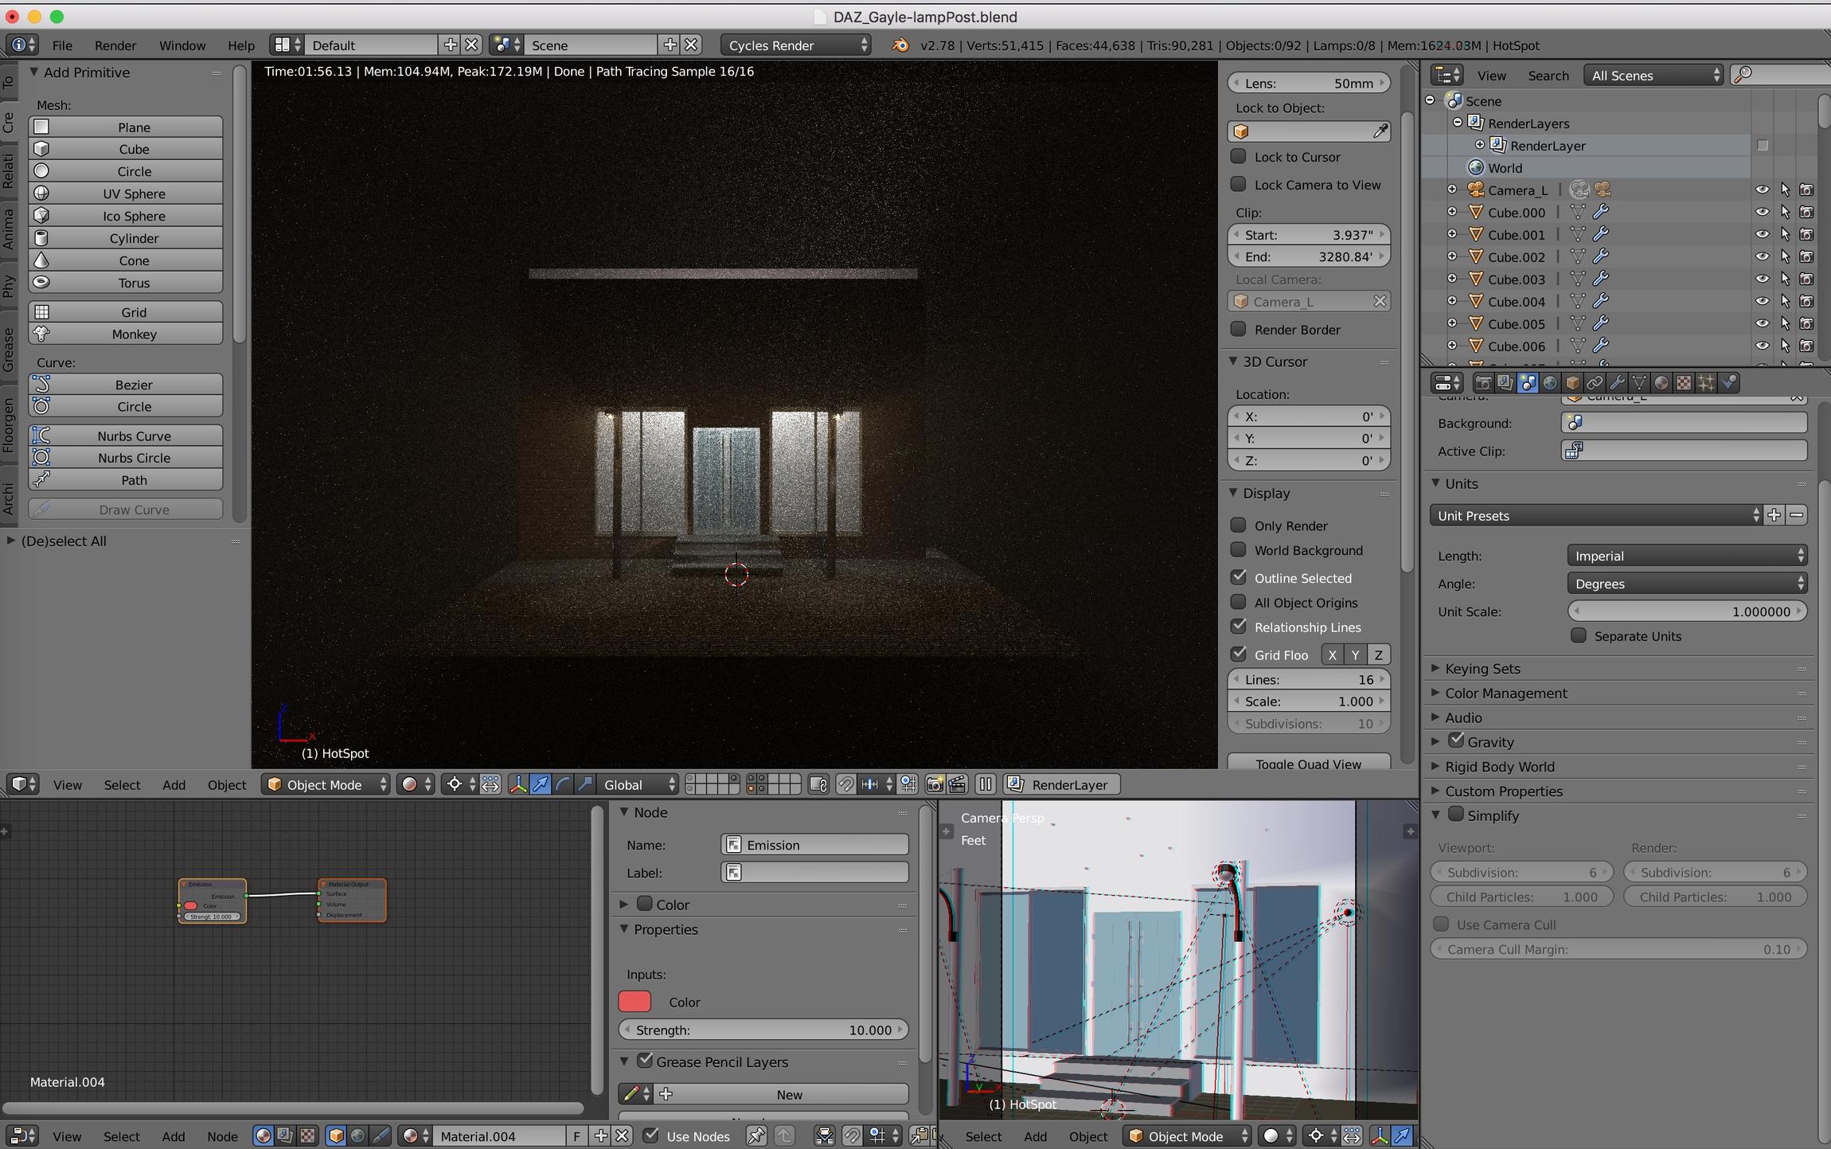
Task: Click the Emission Strength slider field
Action: click(x=763, y=1030)
